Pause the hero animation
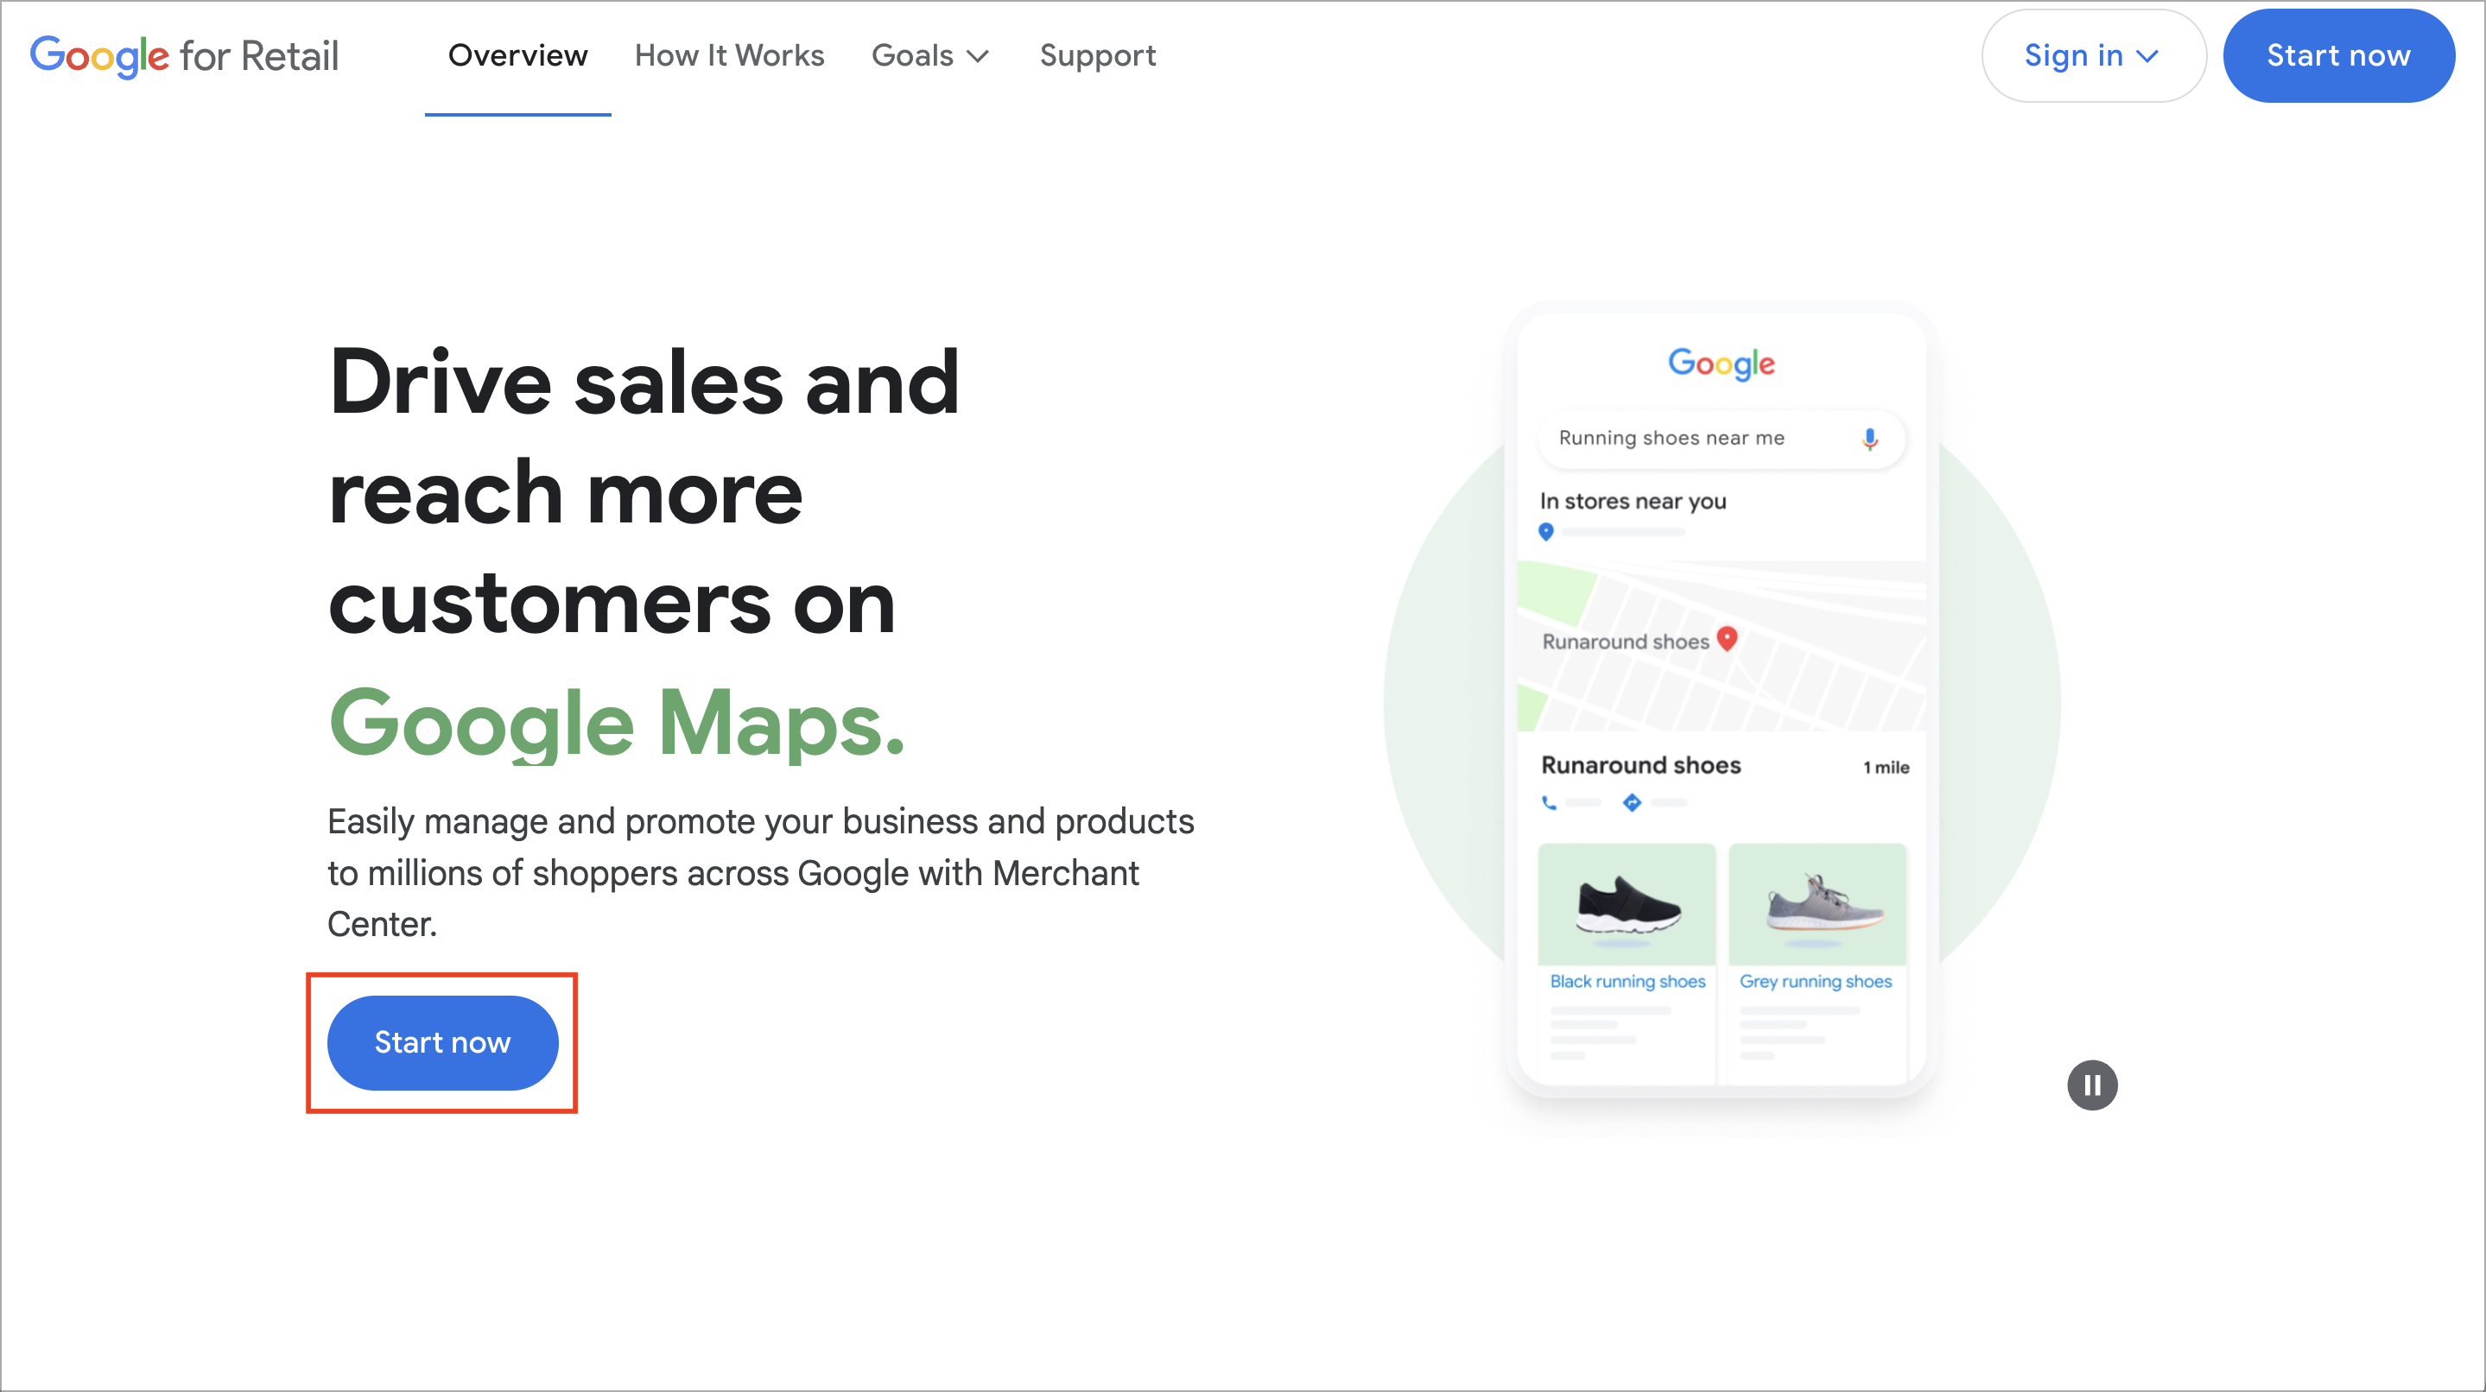The height and width of the screenshot is (1392, 2486). point(2091,1085)
